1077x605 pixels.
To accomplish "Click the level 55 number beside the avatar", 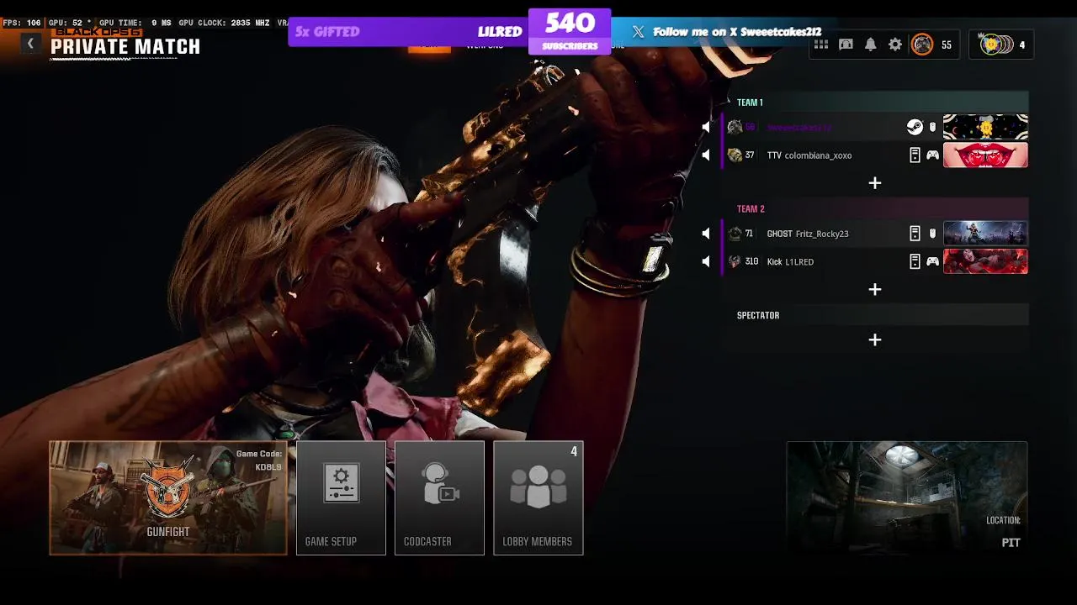I will [x=947, y=45].
